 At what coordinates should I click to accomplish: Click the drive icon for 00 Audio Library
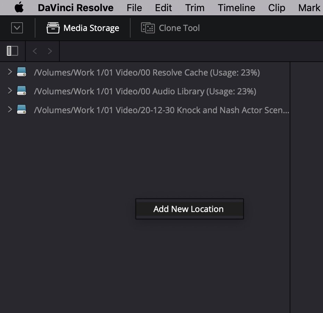22,91
